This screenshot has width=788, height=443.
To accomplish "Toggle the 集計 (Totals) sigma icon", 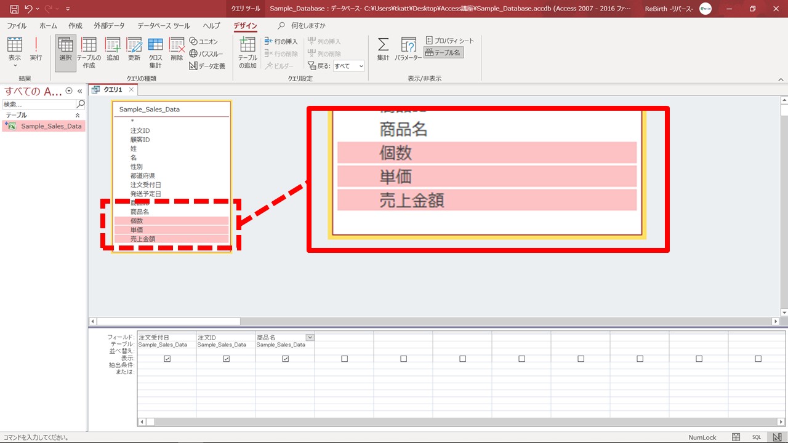I will point(383,49).
